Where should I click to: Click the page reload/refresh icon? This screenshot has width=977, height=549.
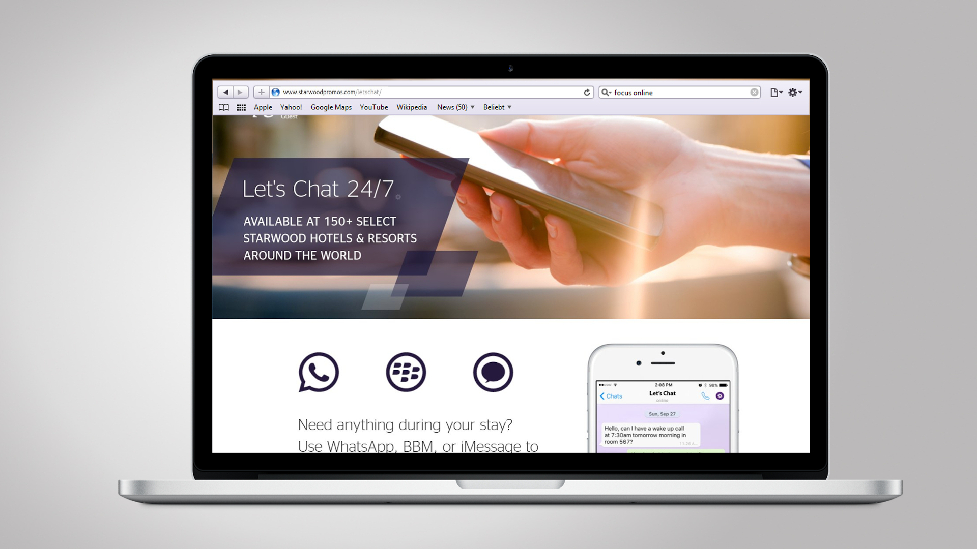point(586,92)
